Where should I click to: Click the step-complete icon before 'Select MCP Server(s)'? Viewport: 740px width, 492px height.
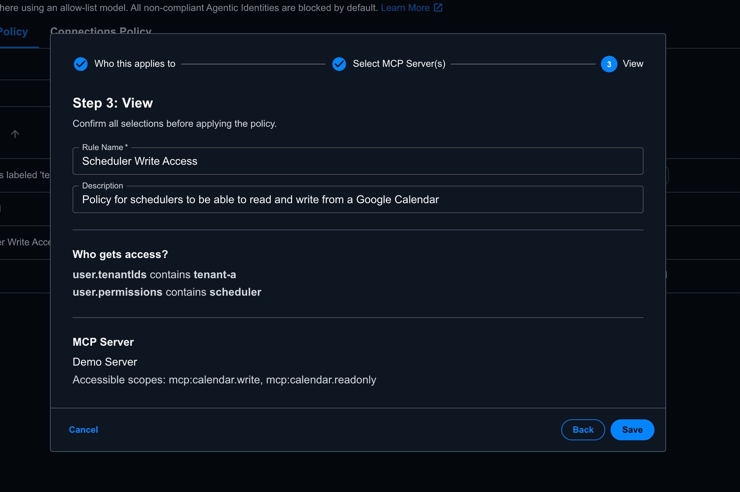339,64
